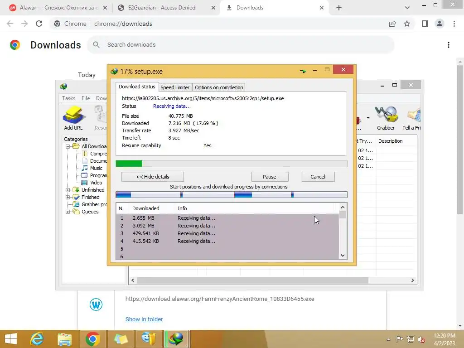Screen dimensions: 464x348
Task: Open the Windows Start button
Action: point(11,339)
